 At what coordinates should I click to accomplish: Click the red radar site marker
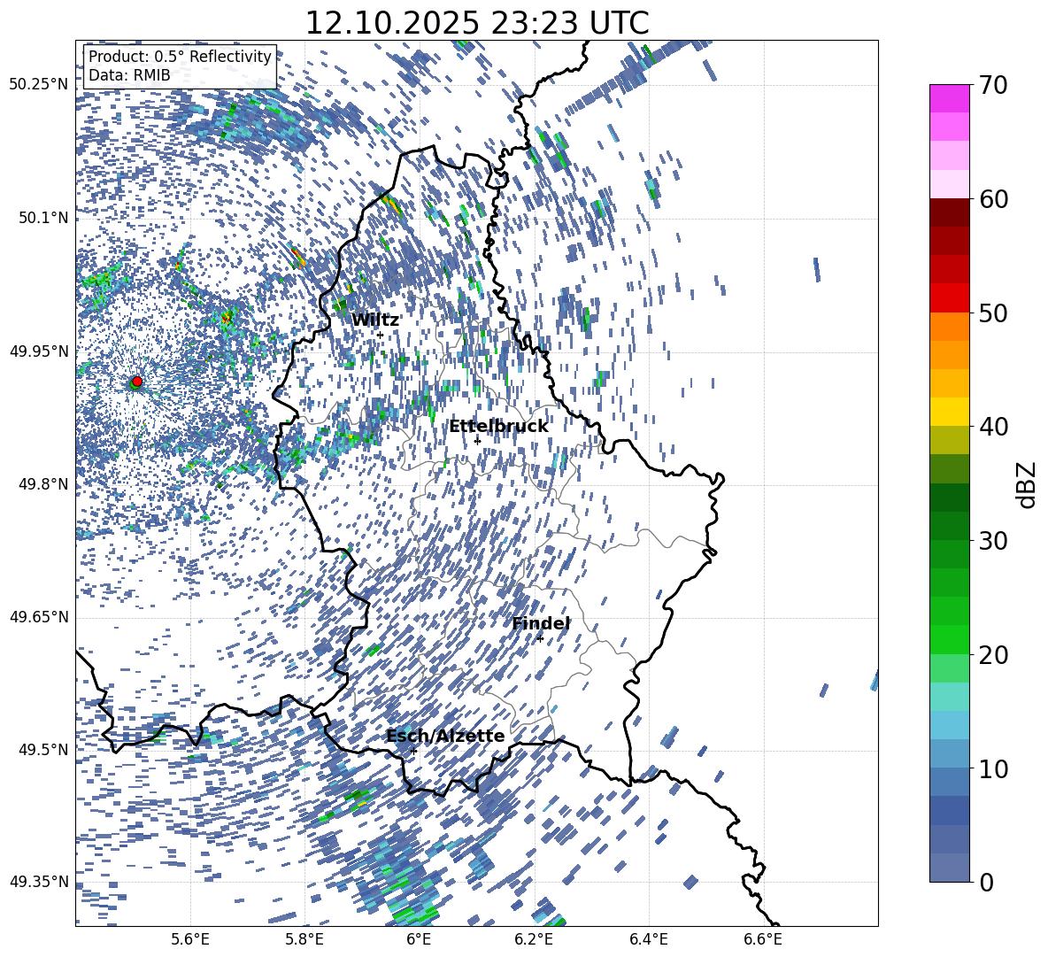pyautogui.click(x=137, y=382)
